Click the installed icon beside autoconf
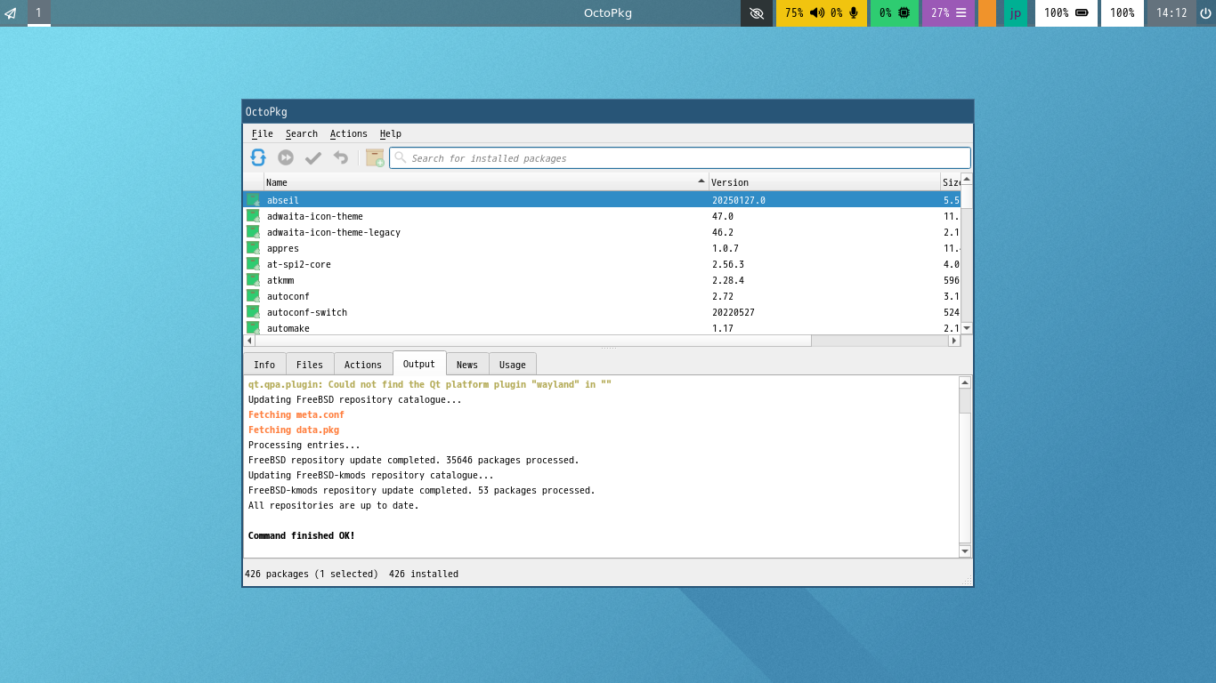 [253, 296]
